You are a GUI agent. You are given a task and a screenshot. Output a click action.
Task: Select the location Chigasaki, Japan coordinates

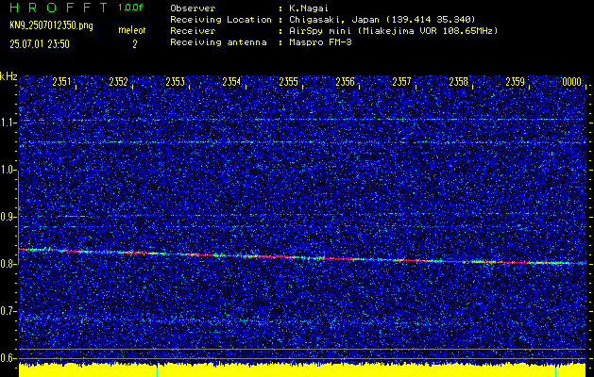point(382,19)
